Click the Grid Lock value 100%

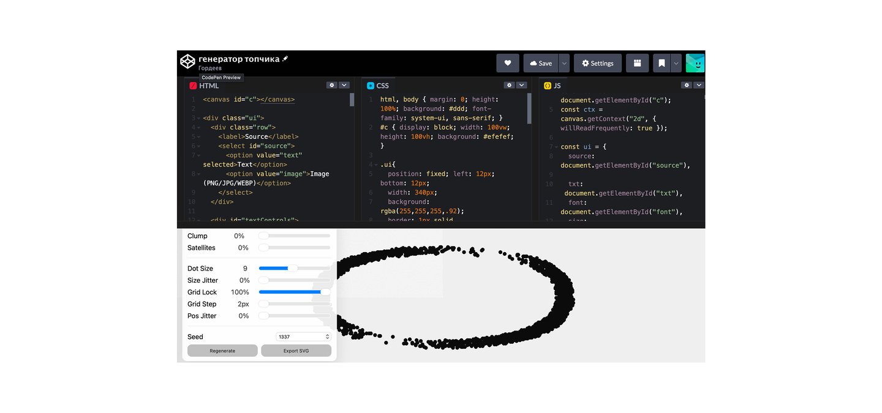(x=240, y=292)
